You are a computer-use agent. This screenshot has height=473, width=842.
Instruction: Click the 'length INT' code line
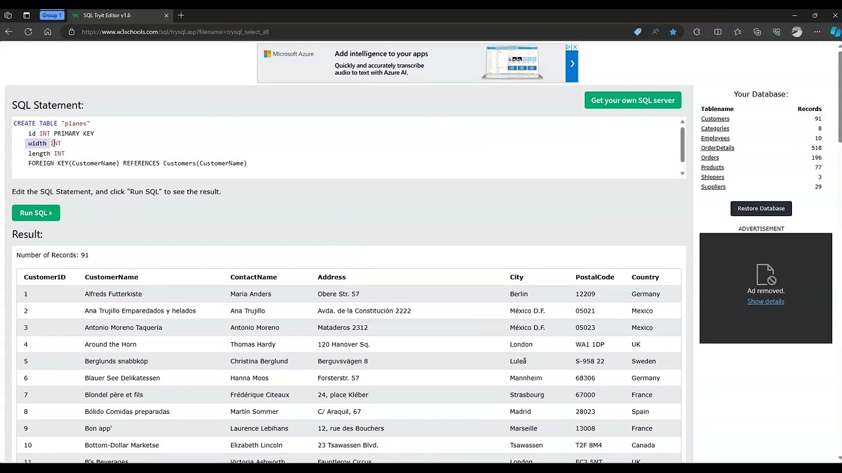click(x=46, y=154)
